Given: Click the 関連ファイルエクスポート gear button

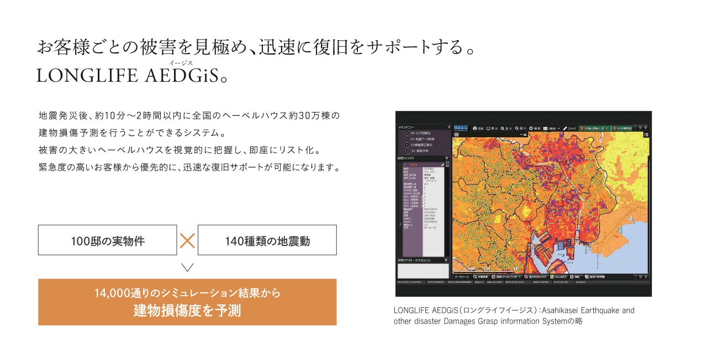Looking at the screenshot, I should point(506,276).
